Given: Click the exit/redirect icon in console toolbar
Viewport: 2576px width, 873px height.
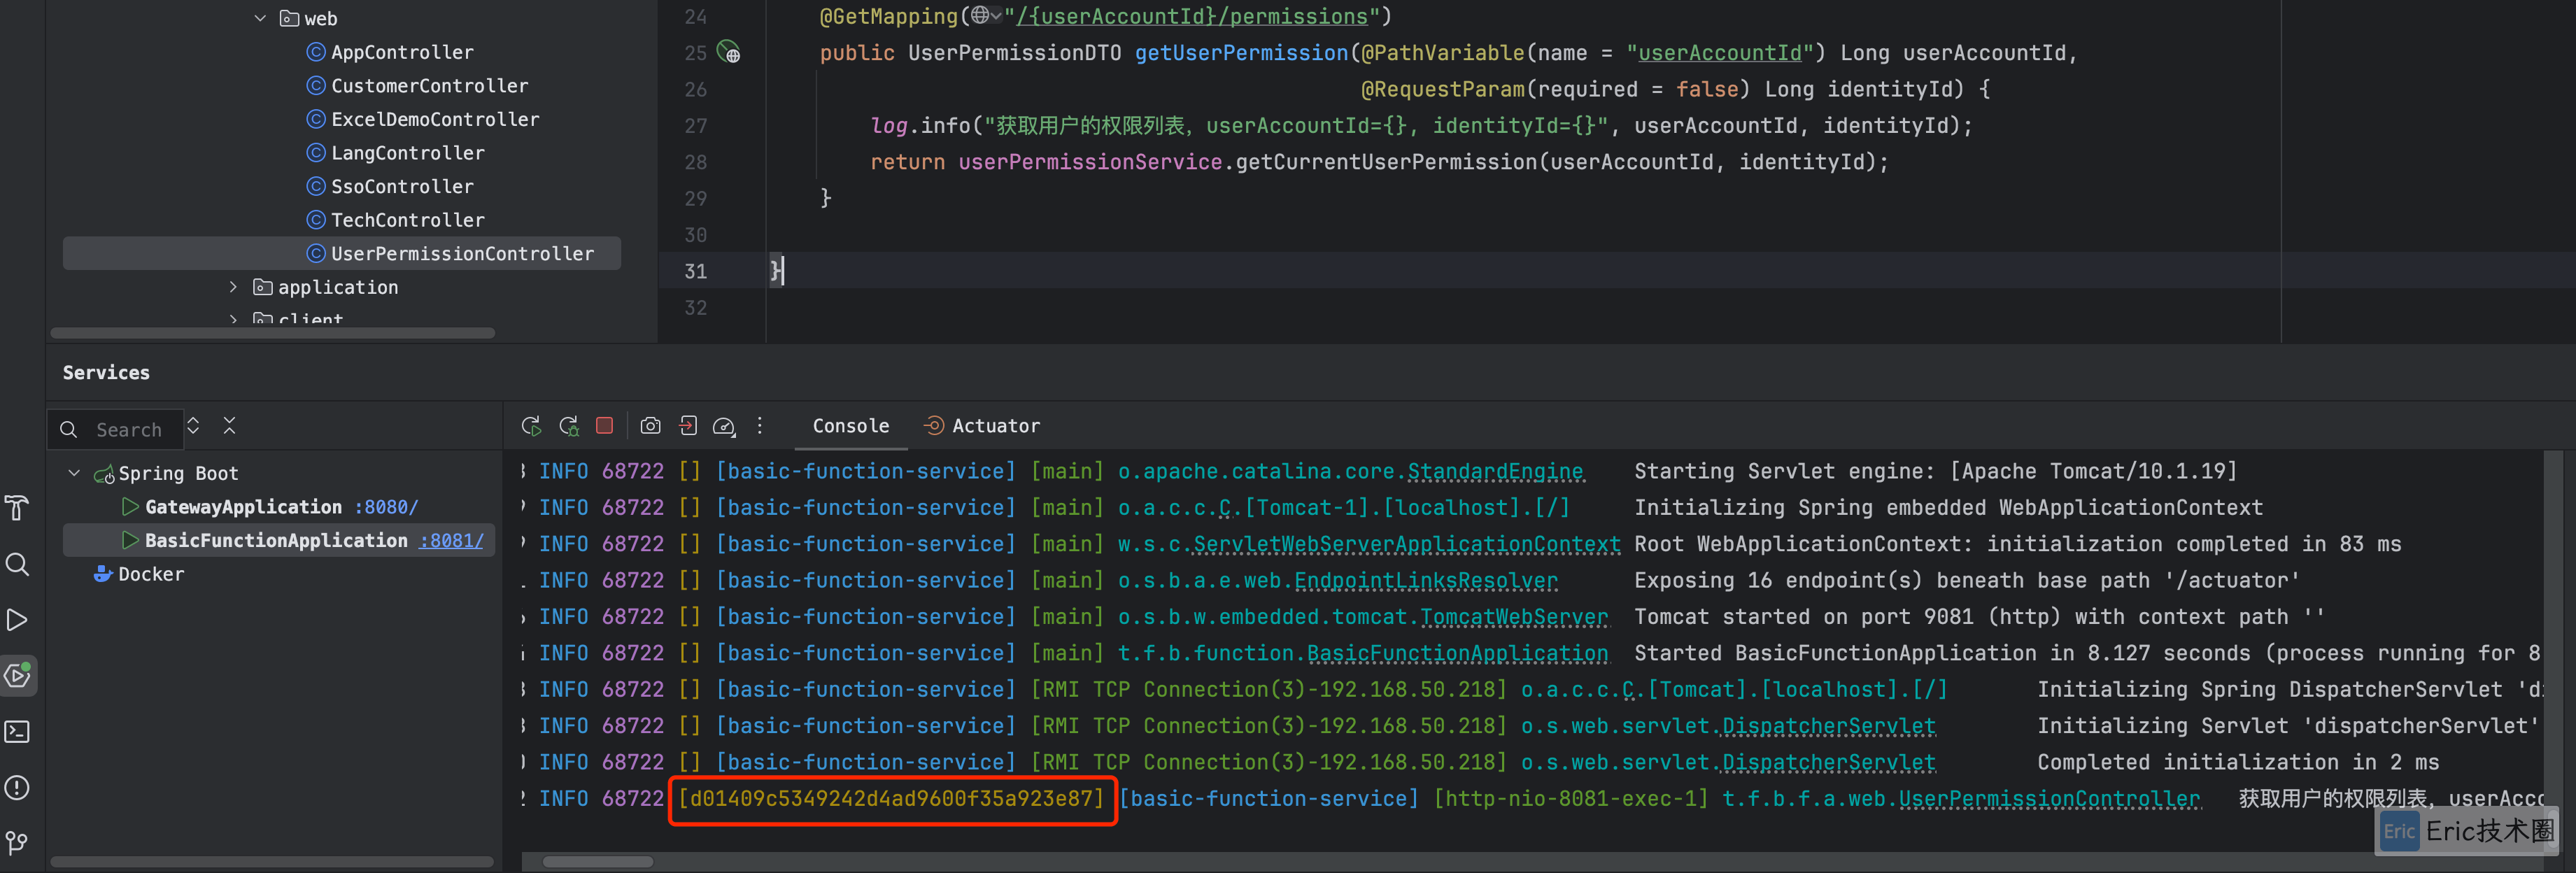Looking at the screenshot, I should pyautogui.click(x=688, y=426).
